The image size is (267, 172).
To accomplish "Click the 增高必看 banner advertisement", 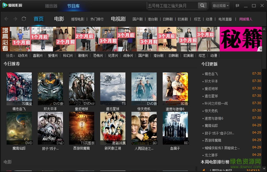I will [x=131, y=39].
